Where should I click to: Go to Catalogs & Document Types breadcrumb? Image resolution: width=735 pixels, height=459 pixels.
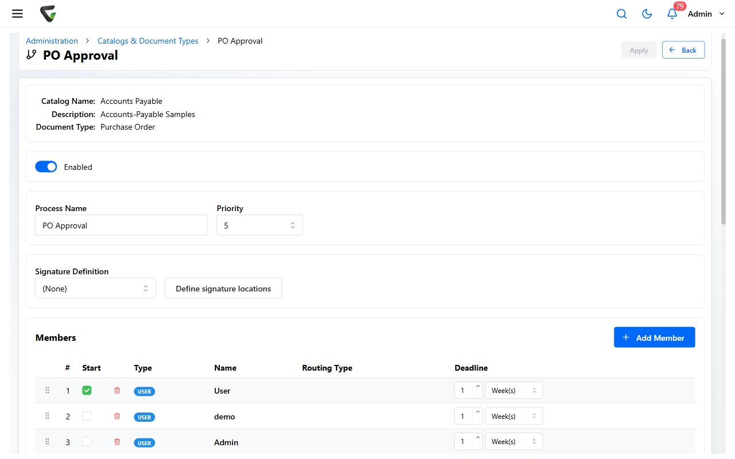(148, 41)
